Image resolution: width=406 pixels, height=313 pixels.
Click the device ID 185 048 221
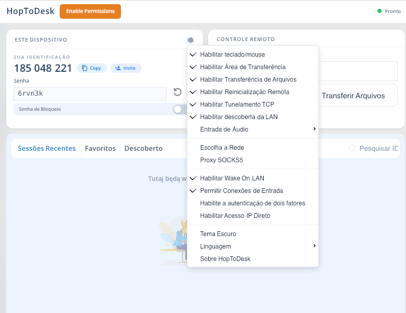(43, 68)
